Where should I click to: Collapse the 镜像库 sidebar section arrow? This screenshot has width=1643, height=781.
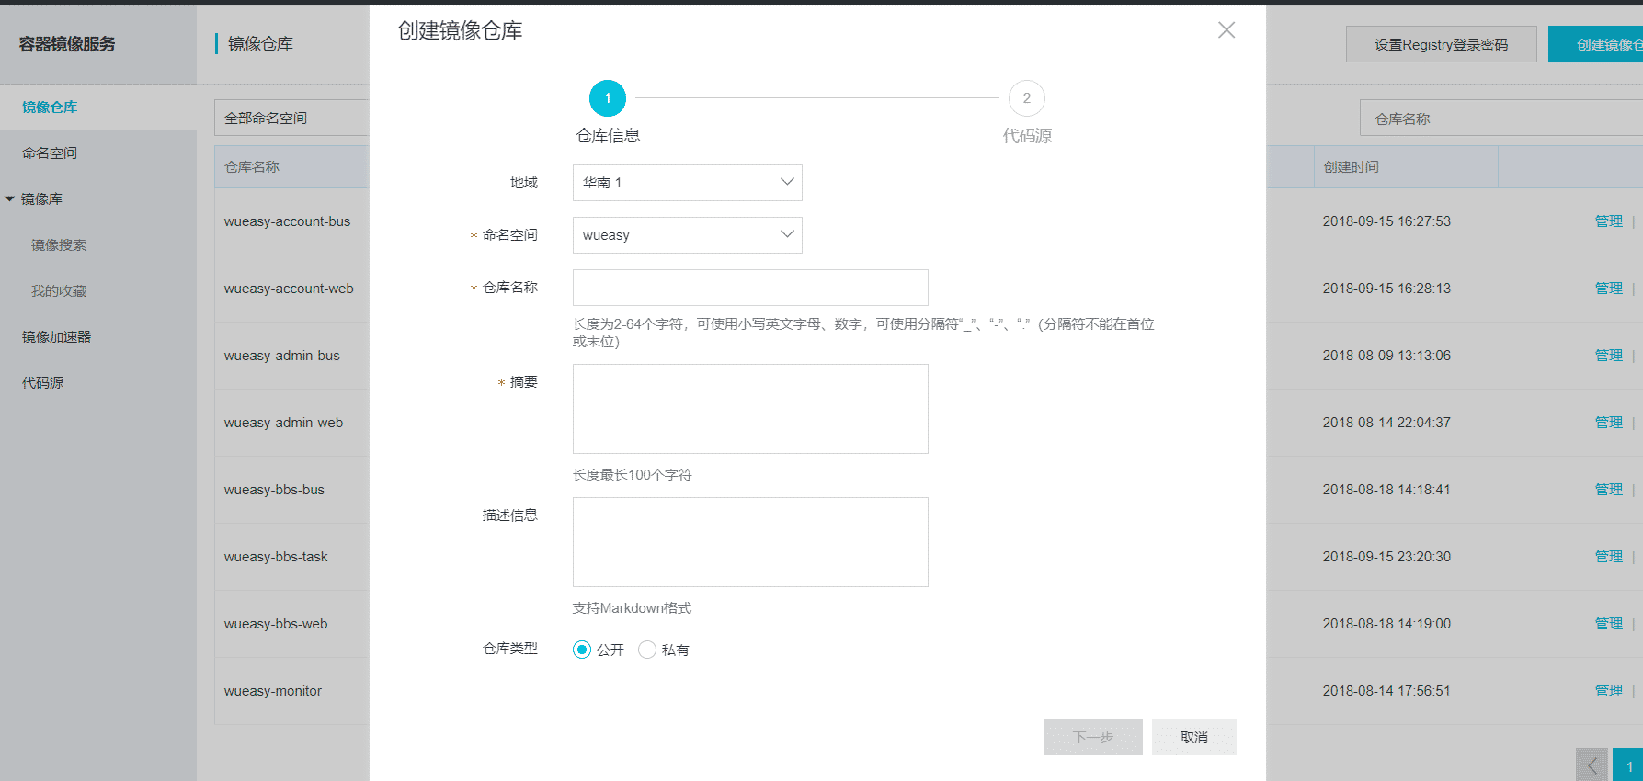click(10, 199)
